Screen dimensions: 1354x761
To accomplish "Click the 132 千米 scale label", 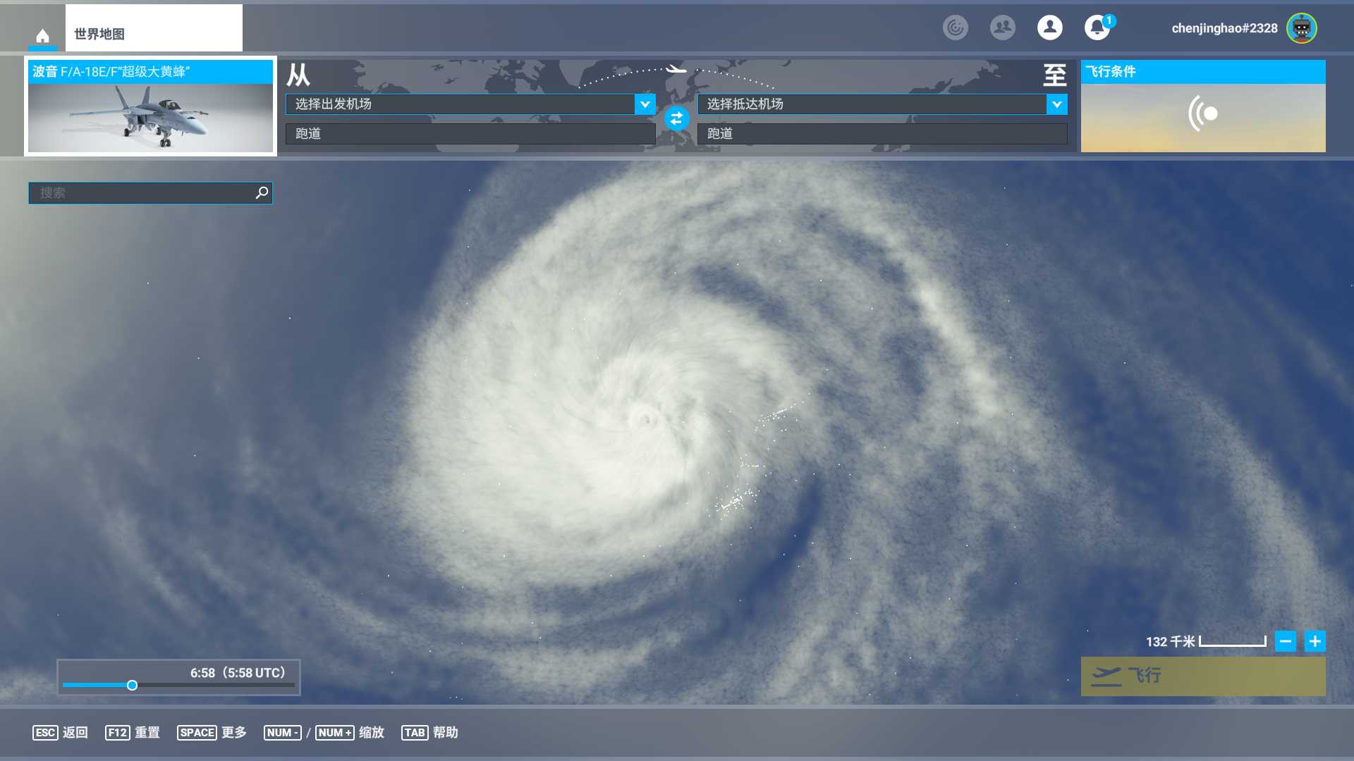I will coord(1170,642).
